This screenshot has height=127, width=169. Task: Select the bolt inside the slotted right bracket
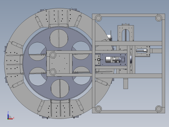[142, 50]
